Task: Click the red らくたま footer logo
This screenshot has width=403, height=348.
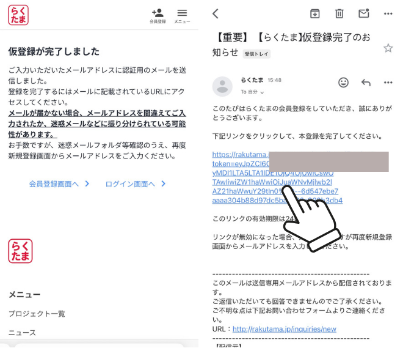Action: coord(20,251)
